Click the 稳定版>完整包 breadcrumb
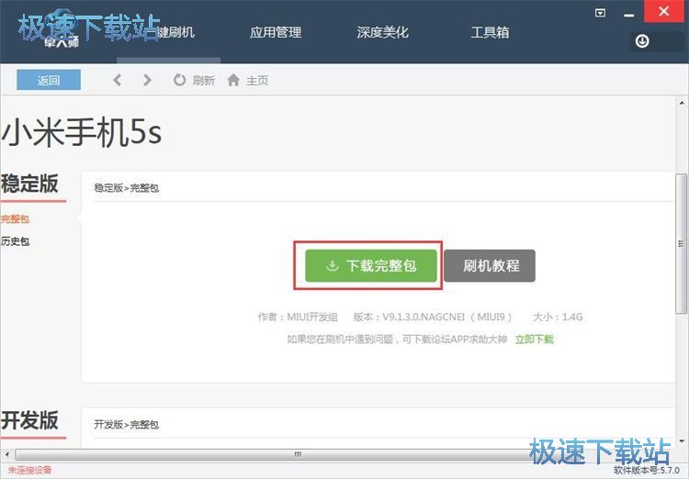 pos(126,188)
